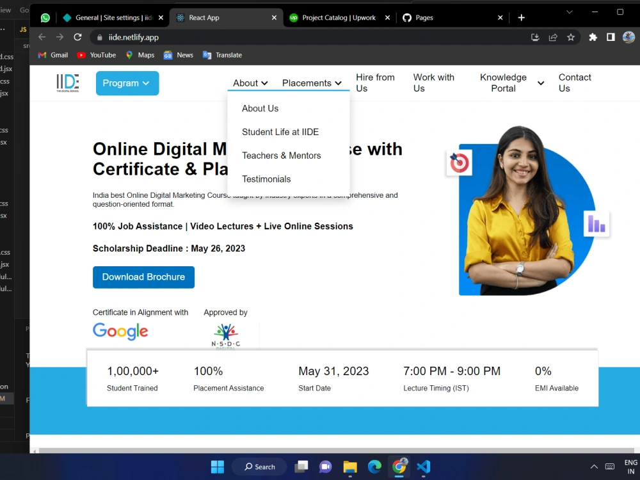
Task: Expand the Knowledge Portal chevron arrow
Action: [x=541, y=83]
